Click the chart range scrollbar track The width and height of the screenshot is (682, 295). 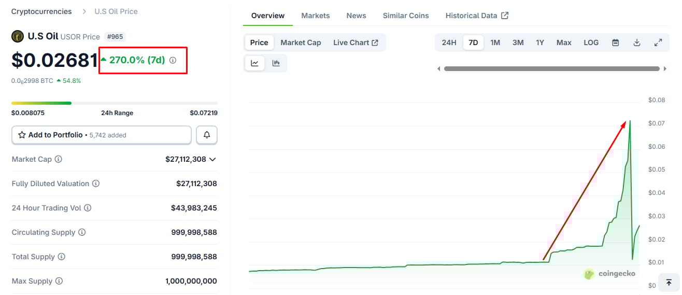(552, 68)
